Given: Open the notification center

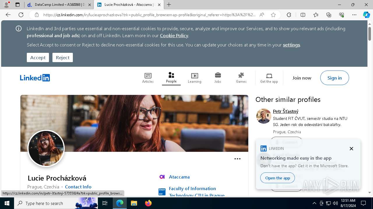Looking at the screenshot, I should (x=363, y=203).
